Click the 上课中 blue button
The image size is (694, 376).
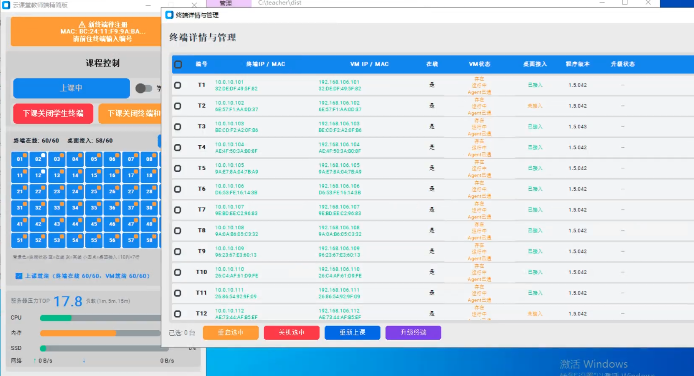coord(71,88)
